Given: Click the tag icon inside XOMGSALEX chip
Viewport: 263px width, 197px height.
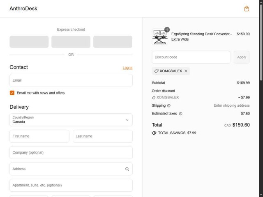Looking at the screenshot, I should pos(156,71).
